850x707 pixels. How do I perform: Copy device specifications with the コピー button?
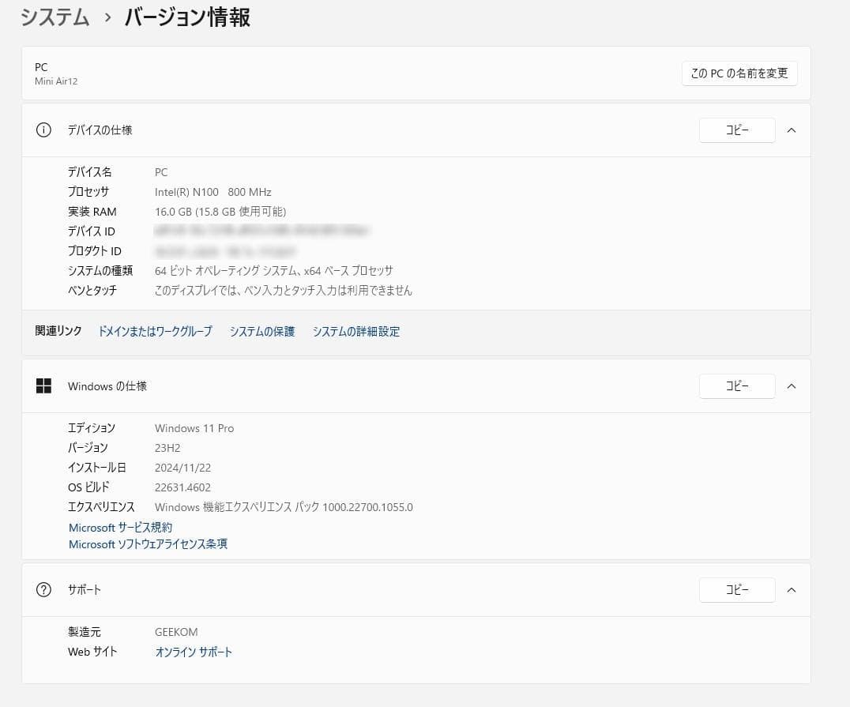pyautogui.click(x=736, y=130)
